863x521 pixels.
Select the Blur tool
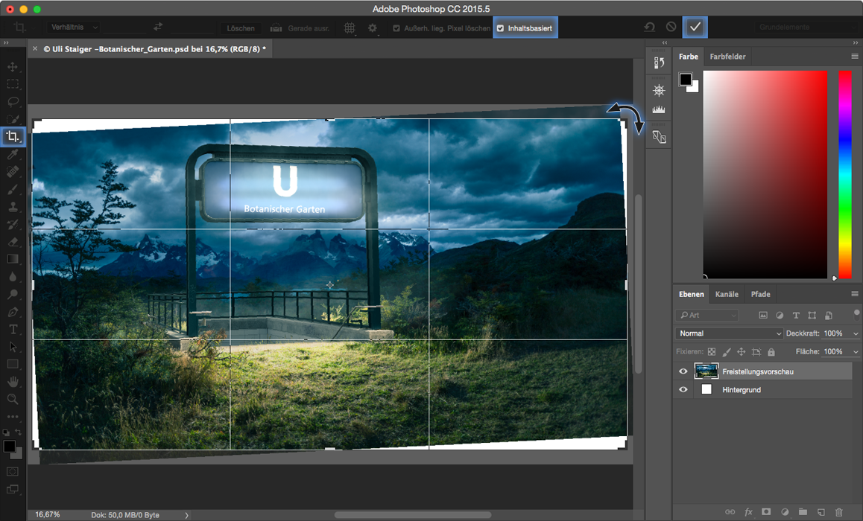[x=12, y=276]
